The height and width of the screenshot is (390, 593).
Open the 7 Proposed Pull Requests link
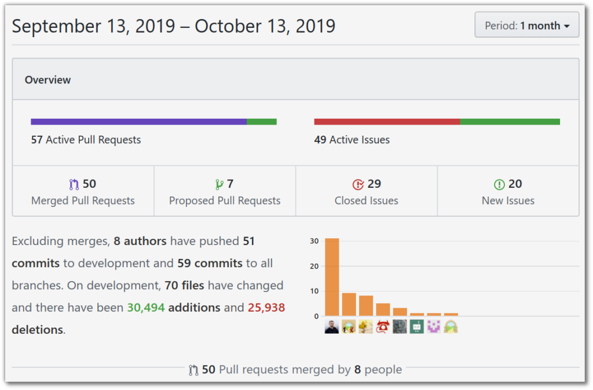click(x=225, y=191)
